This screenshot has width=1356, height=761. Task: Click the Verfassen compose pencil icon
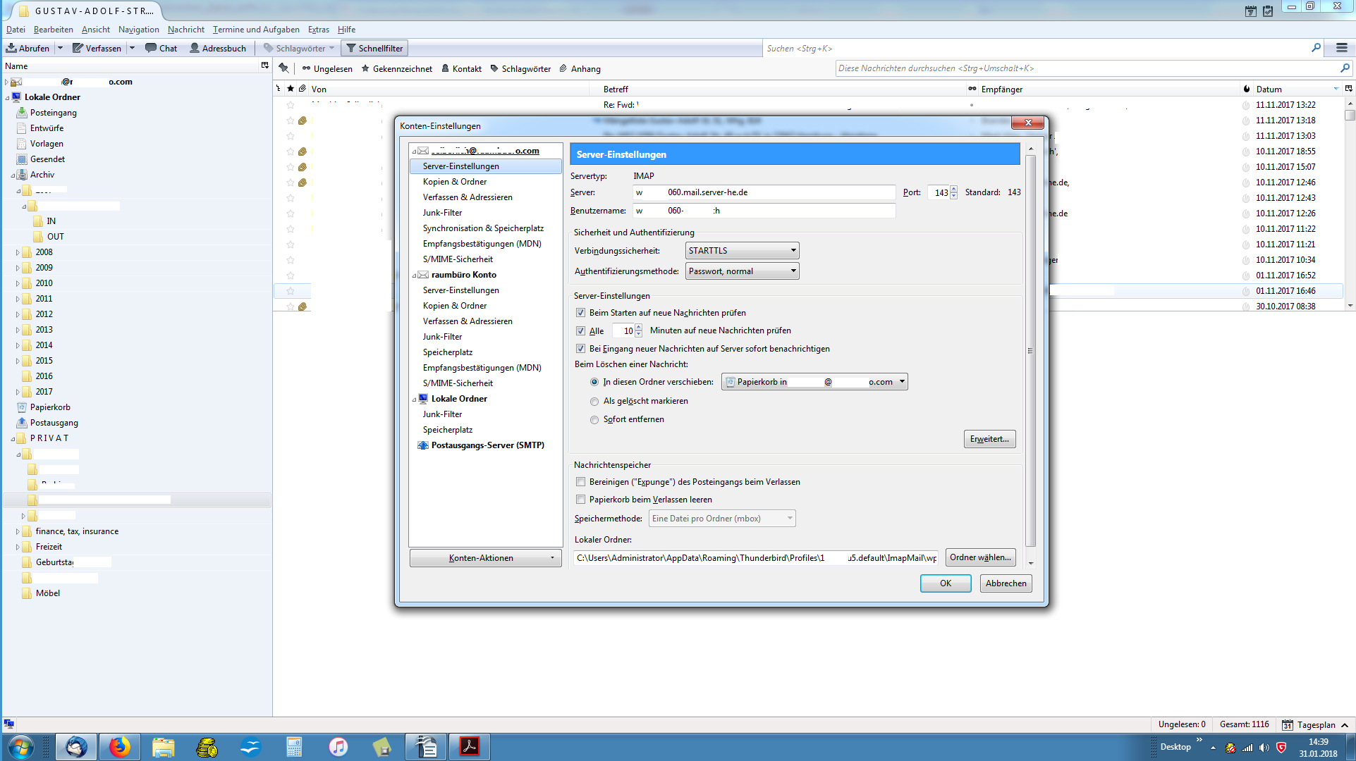(78, 48)
